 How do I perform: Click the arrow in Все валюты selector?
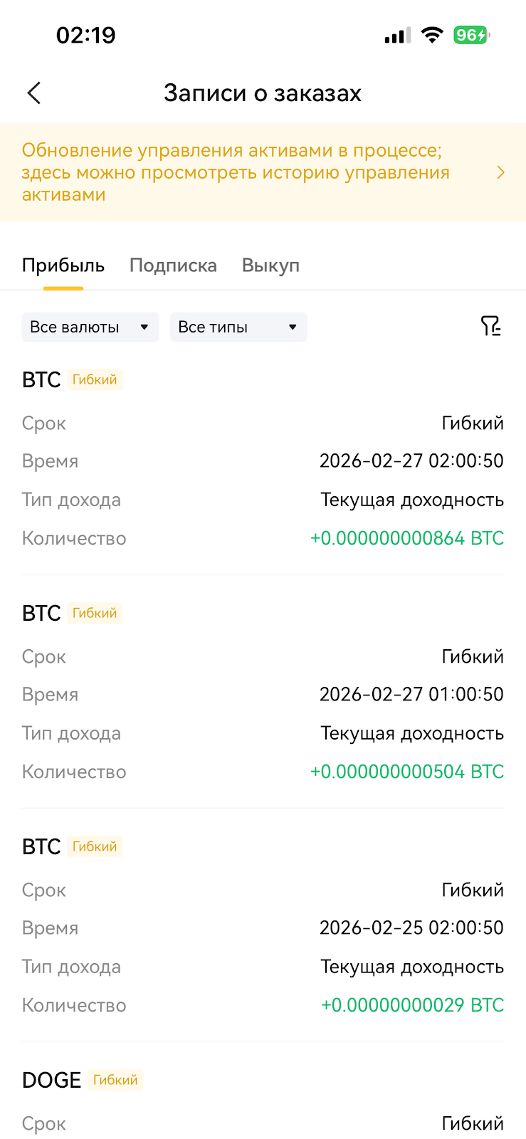(x=144, y=327)
